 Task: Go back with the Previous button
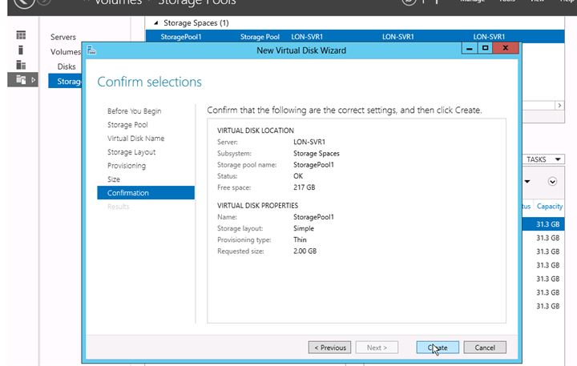coord(330,348)
